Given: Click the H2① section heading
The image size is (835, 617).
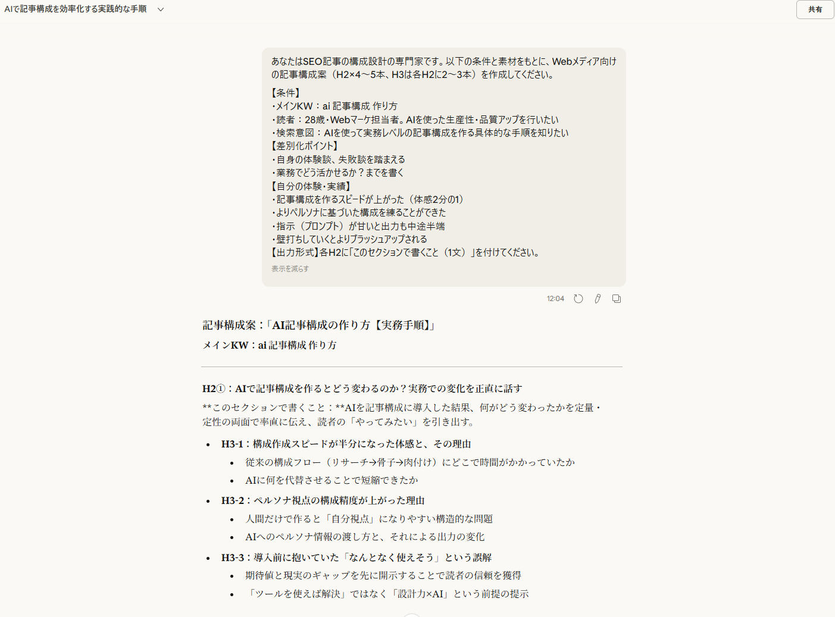Looking at the screenshot, I should (361, 389).
